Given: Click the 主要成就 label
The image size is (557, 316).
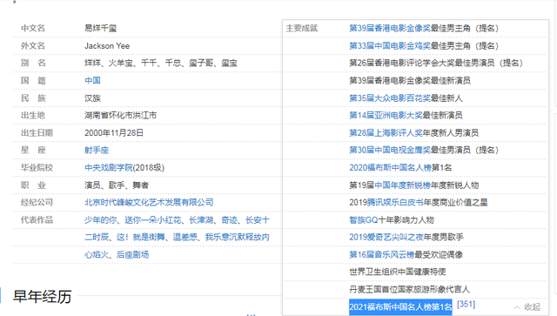Looking at the screenshot, I should [302, 28].
